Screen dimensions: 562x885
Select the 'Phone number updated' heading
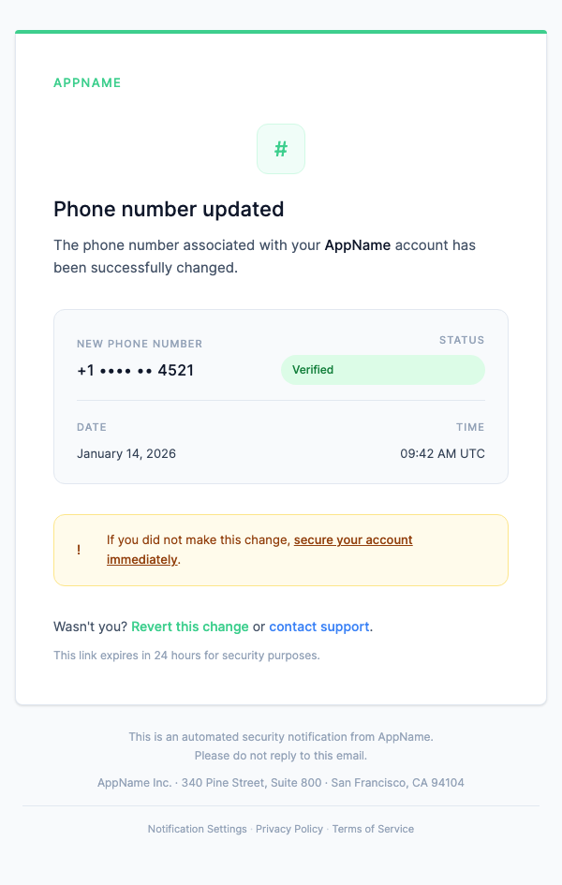(169, 209)
